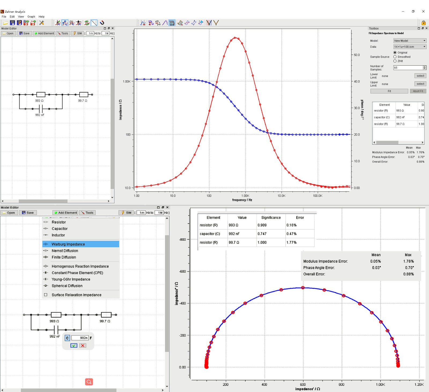Select the ZHit sample source option
This screenshot has width=429, height=392.
395,61
